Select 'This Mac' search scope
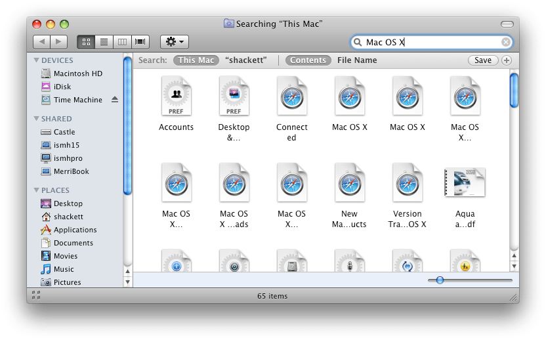Screen dimensions: 546x340 [196, 60]
